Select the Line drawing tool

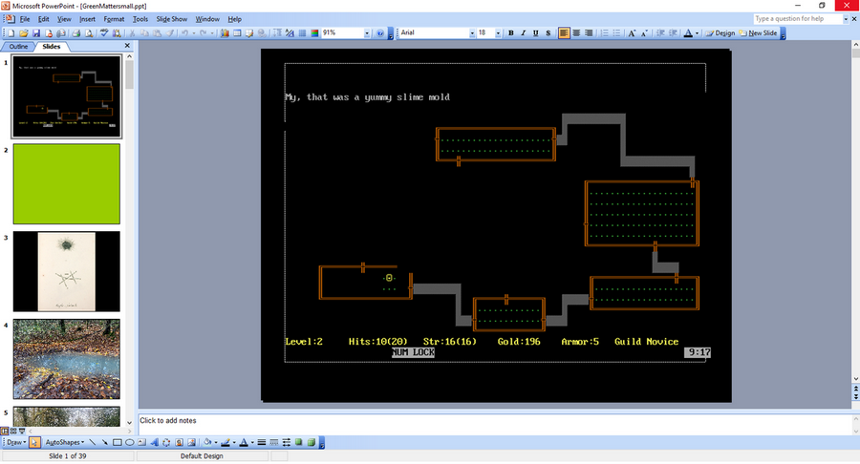[92, 443]
